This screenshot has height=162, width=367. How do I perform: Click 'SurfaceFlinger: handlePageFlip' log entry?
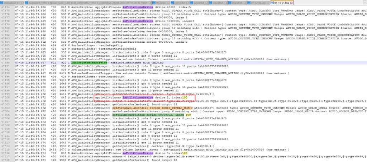click(x=97, y=46)
